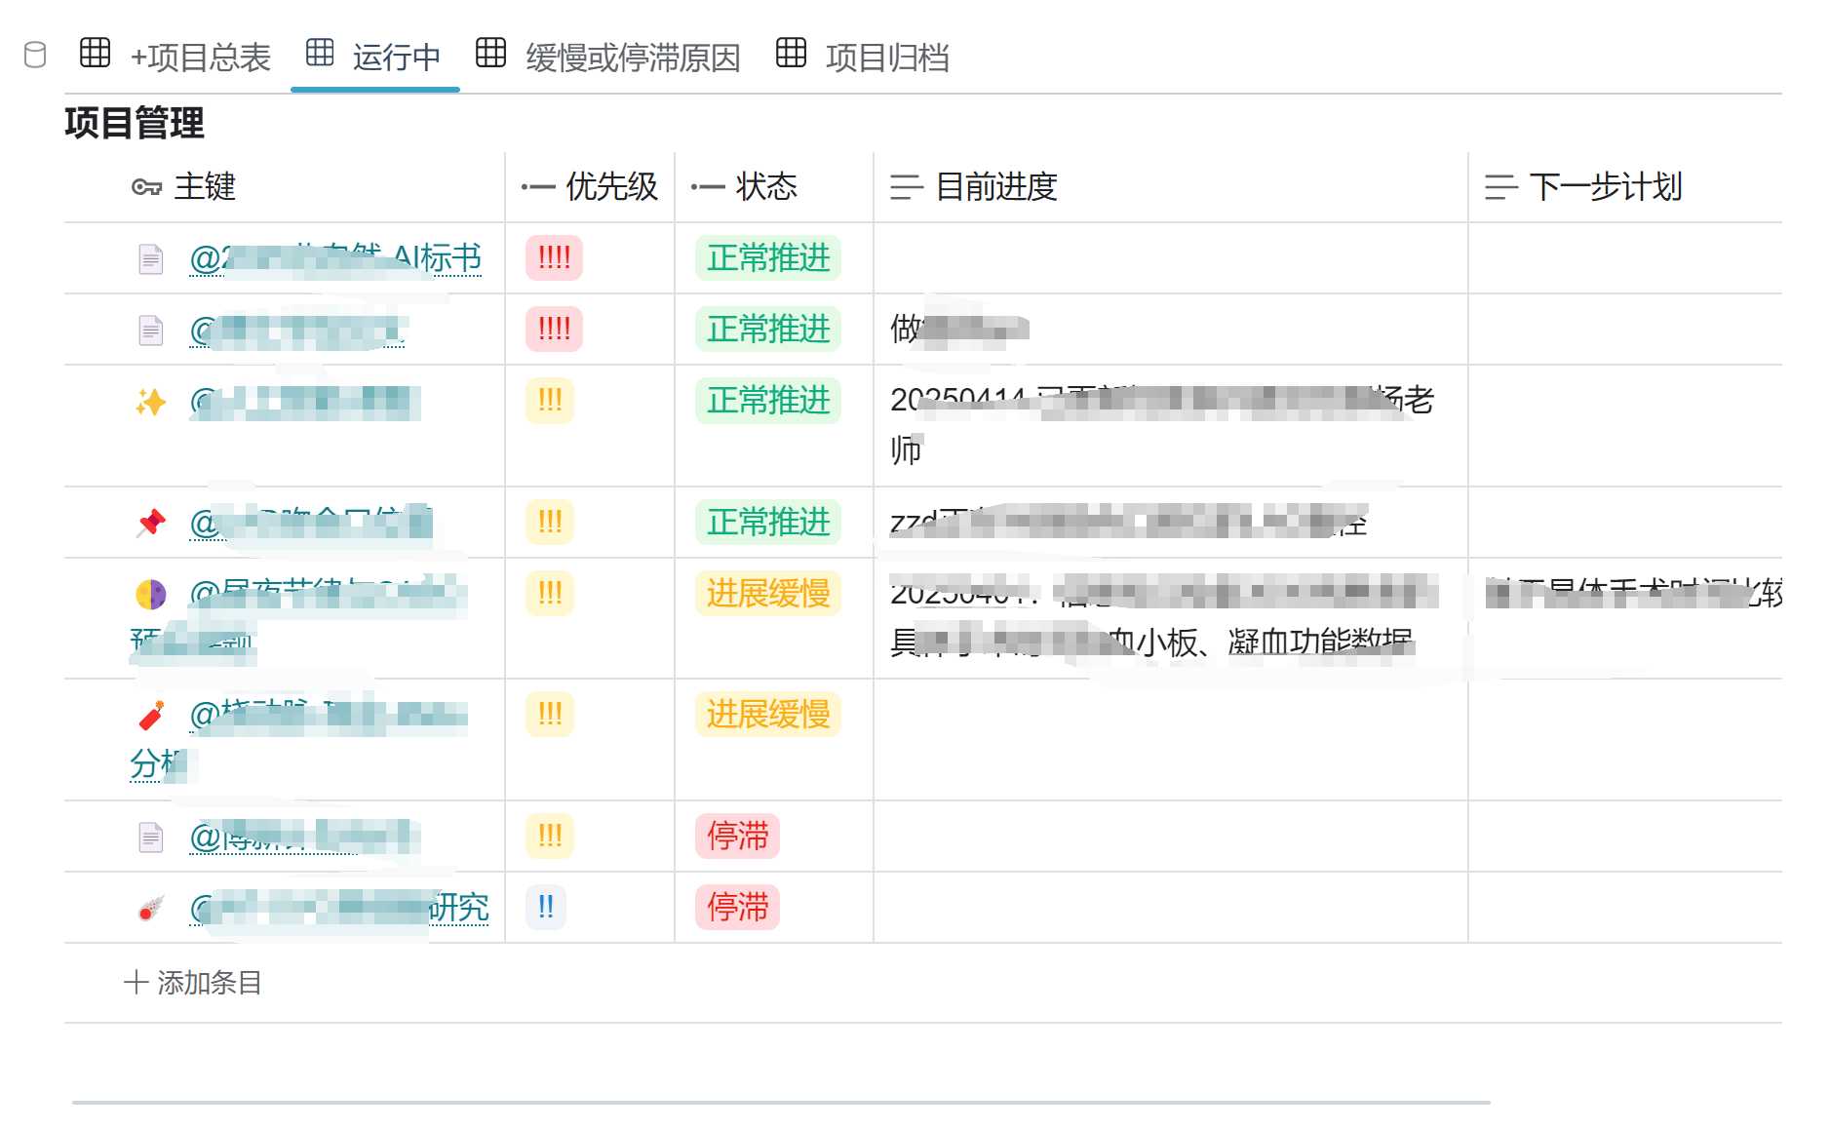Click the !!!! priority tag in the 做 progress row
Image resolution: width=1830 pixels, height=1130 pixels.
[554, 330]
